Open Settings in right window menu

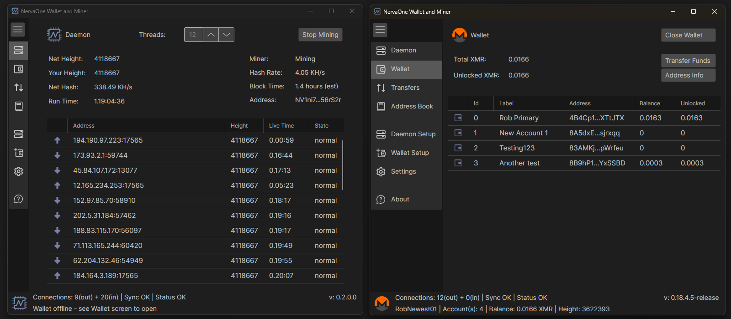tap(407, 171)
